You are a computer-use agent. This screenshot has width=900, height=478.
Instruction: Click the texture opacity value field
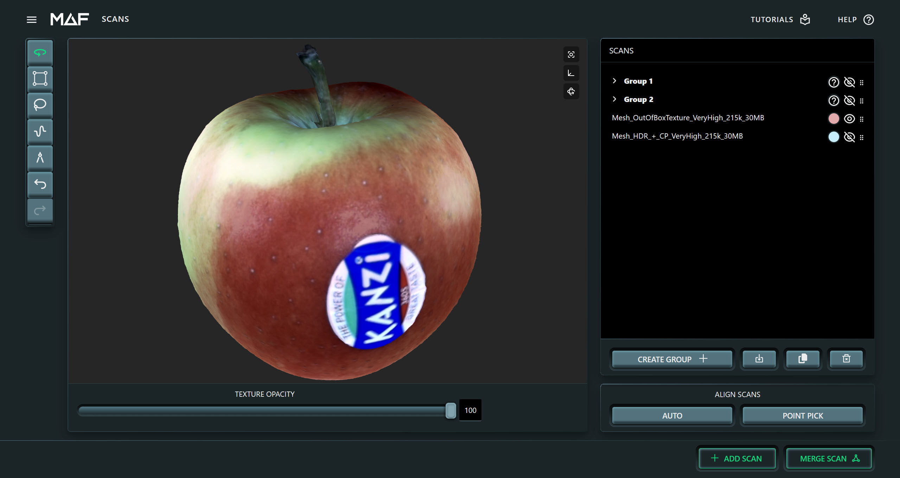(470, 410)
